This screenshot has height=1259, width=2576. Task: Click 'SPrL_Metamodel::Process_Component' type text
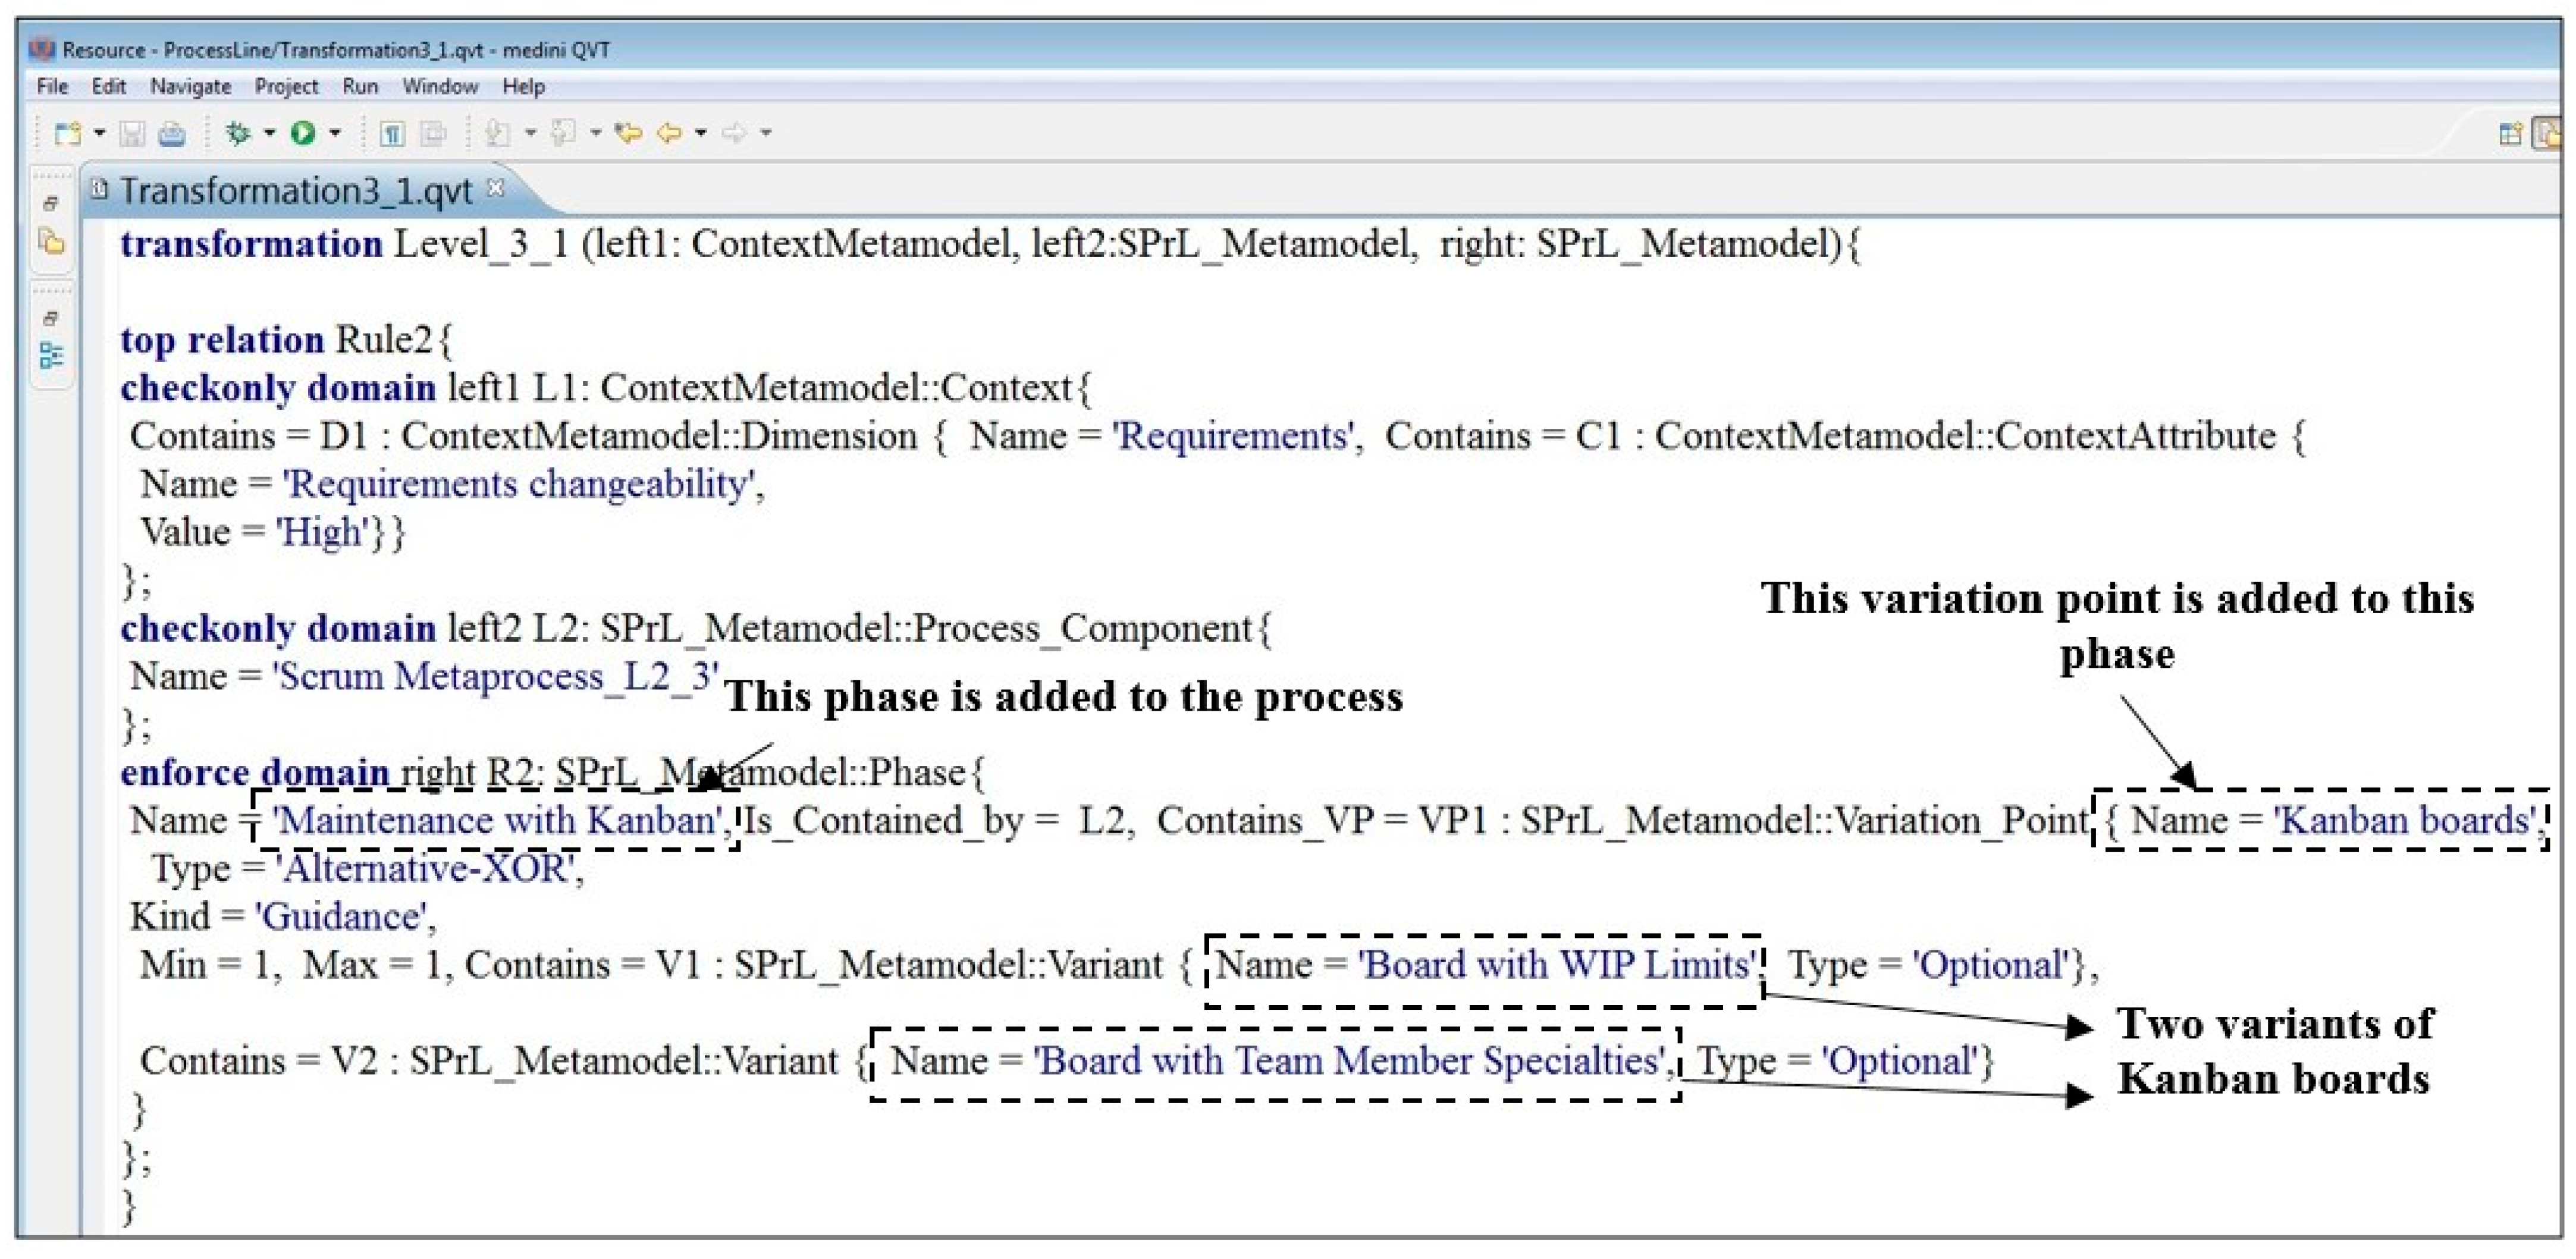[x=926, y=629]
